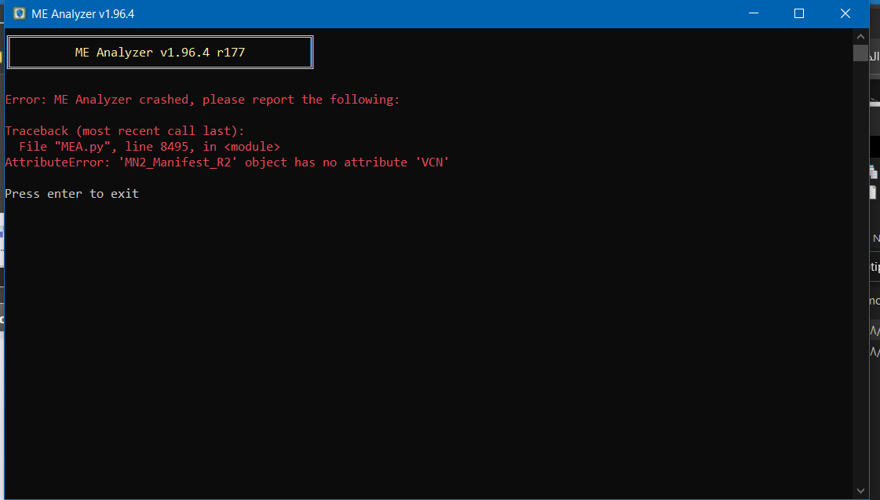
Task: Click the ME Analyzer shield icon in title bar
Action: pyautogui.click(x=20, y=13)
